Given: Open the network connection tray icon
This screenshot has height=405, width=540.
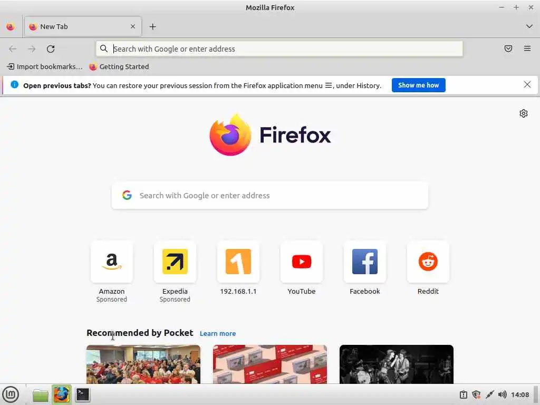Looking at the screenshot, I should (x=489, y=394).
